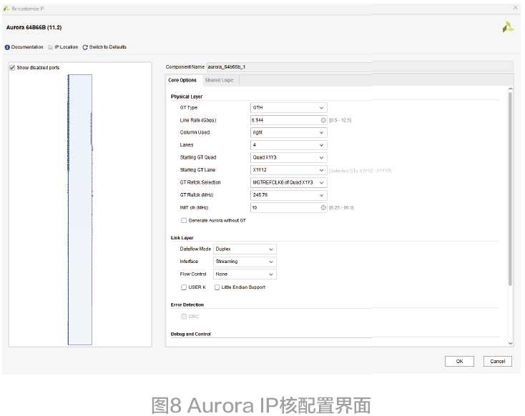The image size is (525, 416).
Task: Open the GT Refclk Selection dropdown
Action: point(289,182)
